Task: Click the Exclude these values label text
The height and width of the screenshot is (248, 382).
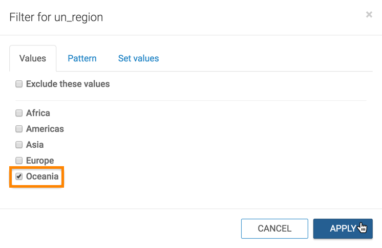Action: coord(68,84)
